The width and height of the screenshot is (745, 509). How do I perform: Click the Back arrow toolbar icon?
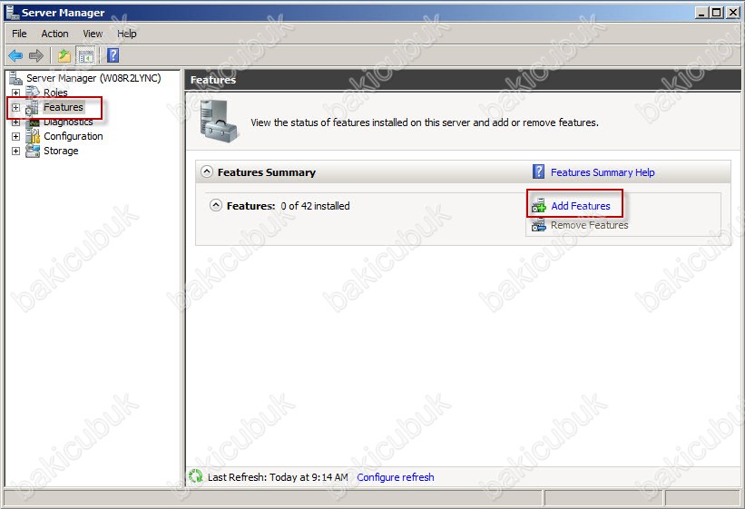coord(15,56)
